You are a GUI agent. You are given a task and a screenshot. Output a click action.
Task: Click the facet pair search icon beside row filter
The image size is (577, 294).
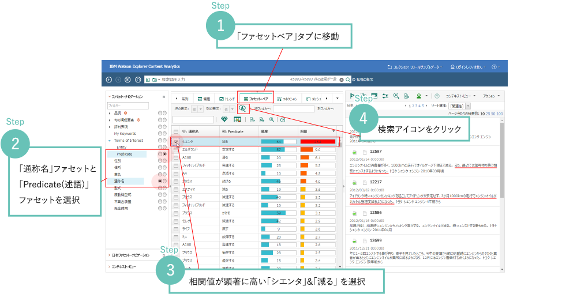coord(242,108)
